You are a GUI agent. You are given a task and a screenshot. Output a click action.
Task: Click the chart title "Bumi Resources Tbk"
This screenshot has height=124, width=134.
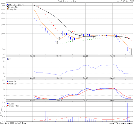click(x=67, y=1)
